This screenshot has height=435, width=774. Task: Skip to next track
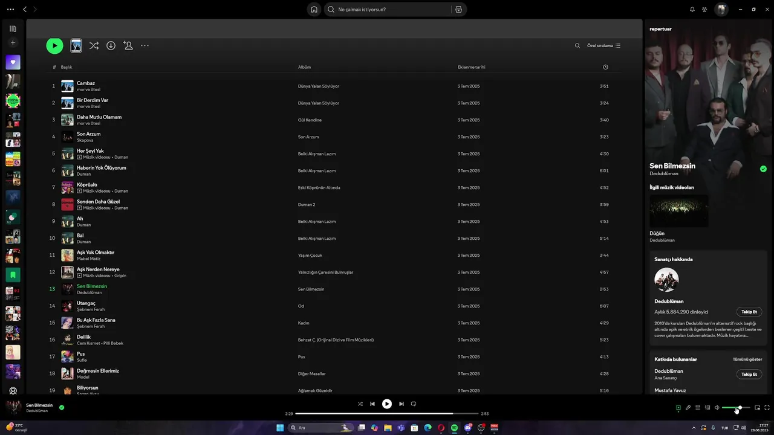click(x=402, y=404)
